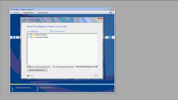The height and width of the screenshot is (100, 178).
Task: Click the Switch view link
Action: 34,31
